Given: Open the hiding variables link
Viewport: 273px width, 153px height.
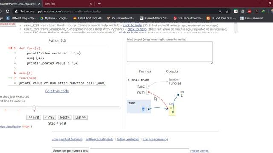Looking at the screenshot, I should (x=128, y=139).
